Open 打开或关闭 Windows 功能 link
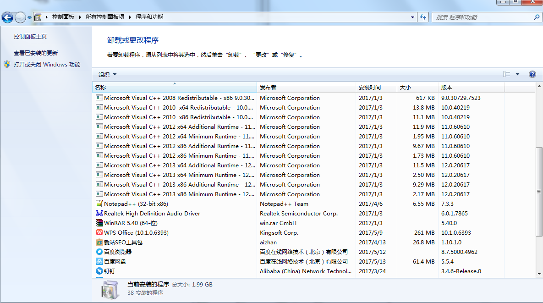 click(x=47, y=65)
